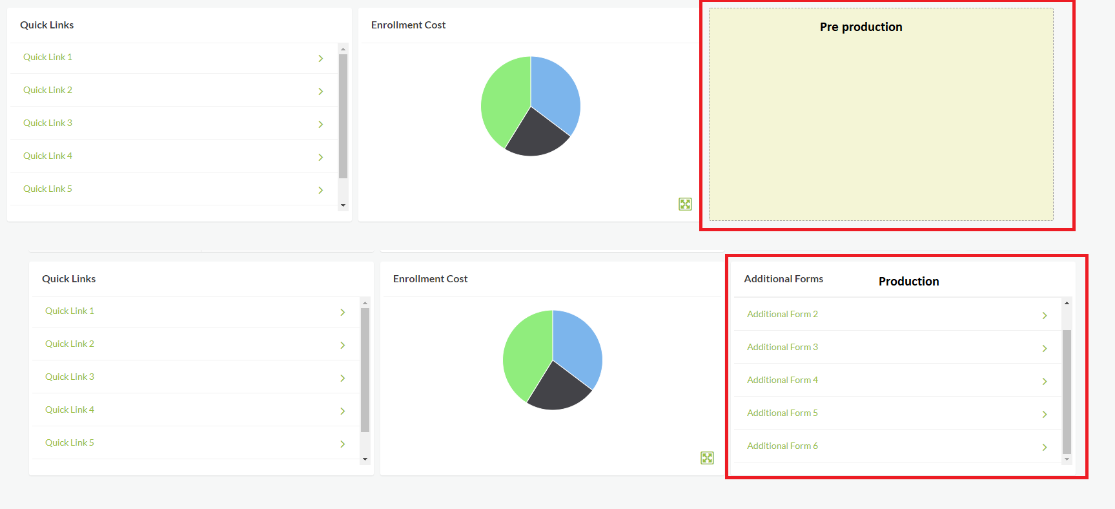
Task: Click the chevron arrow beside Additional Form 2
Action: pyautogui.click(x=1044, y=315)
